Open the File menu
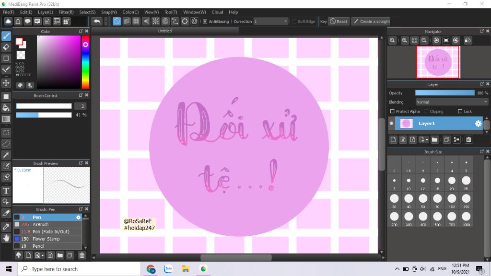The height and width of the screenshot is (276, 491). click(x=9, y=12)
